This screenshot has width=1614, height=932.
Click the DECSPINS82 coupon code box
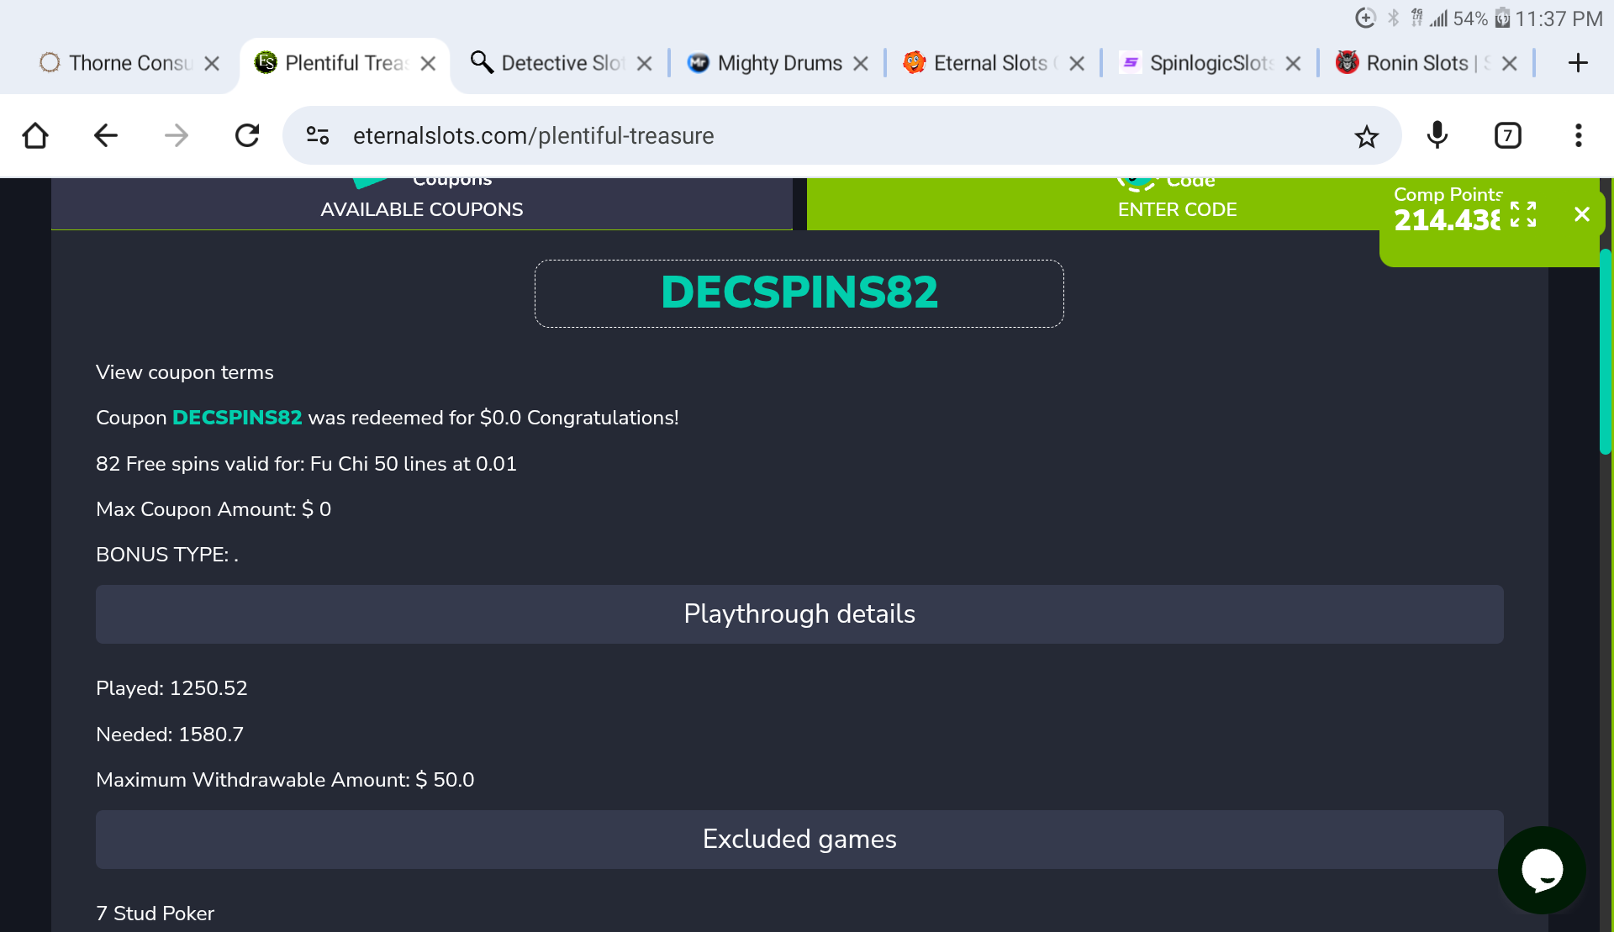tap(799, 293)
